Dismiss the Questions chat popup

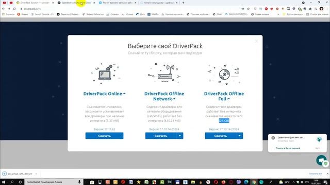(x=273, y=138)
